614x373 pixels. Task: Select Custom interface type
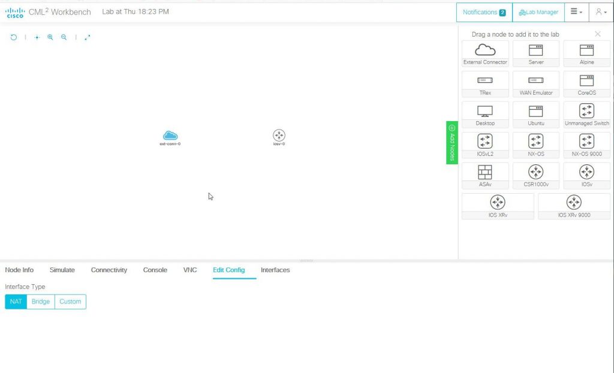pyautogui.click(x=71, y=302)
